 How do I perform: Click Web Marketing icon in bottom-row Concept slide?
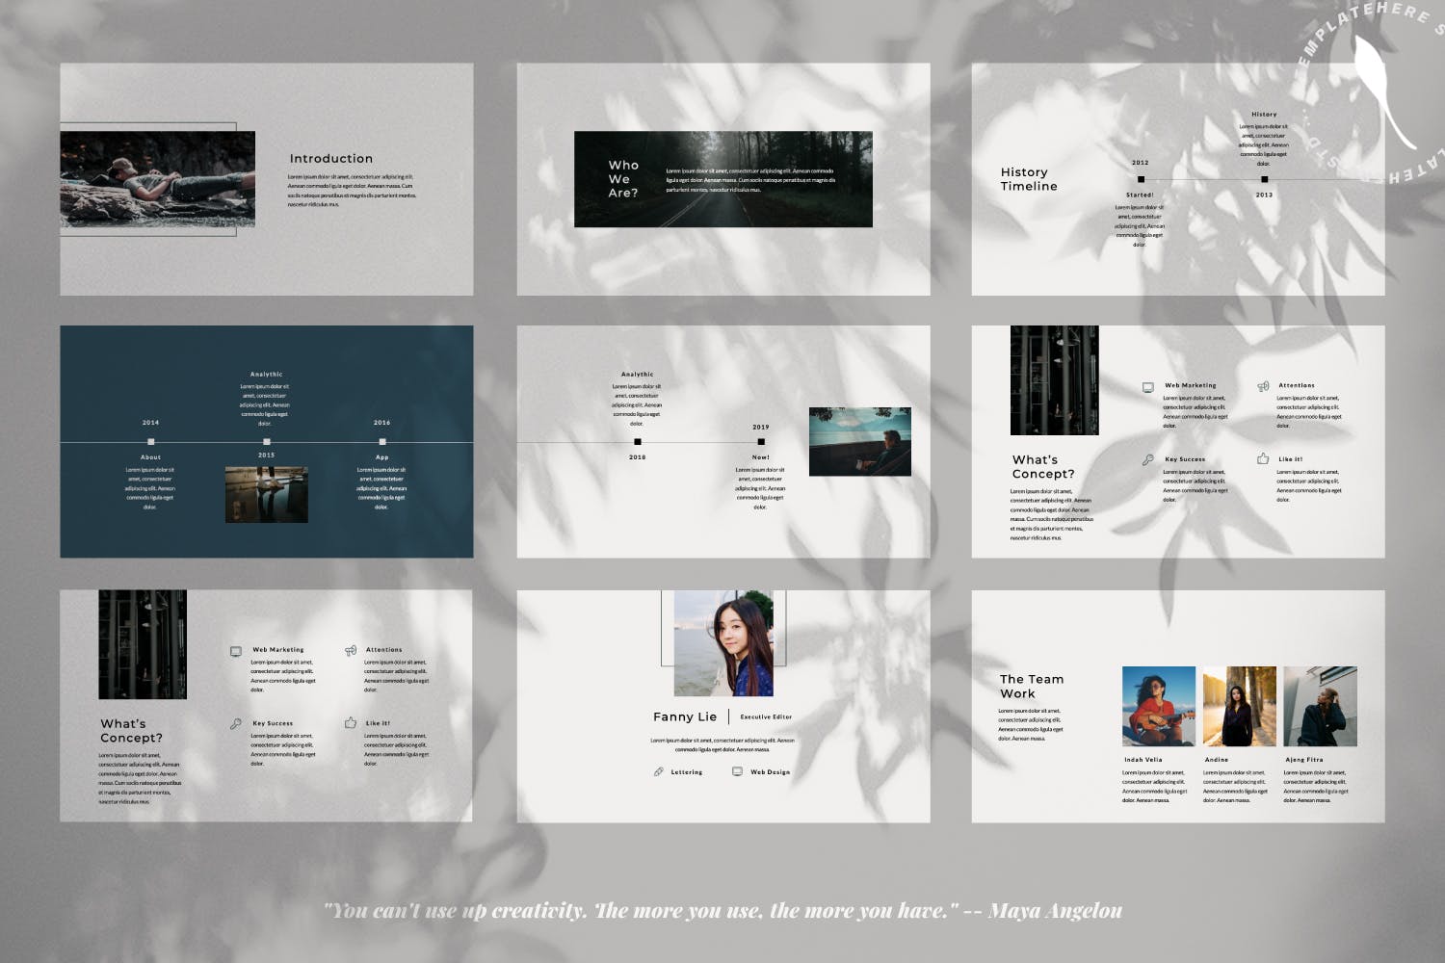click(236, 652)
